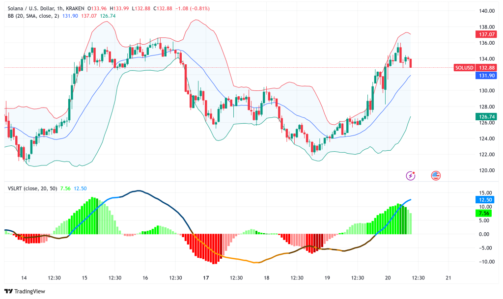Click the date label 15 on the time axis

pos(84,278)
